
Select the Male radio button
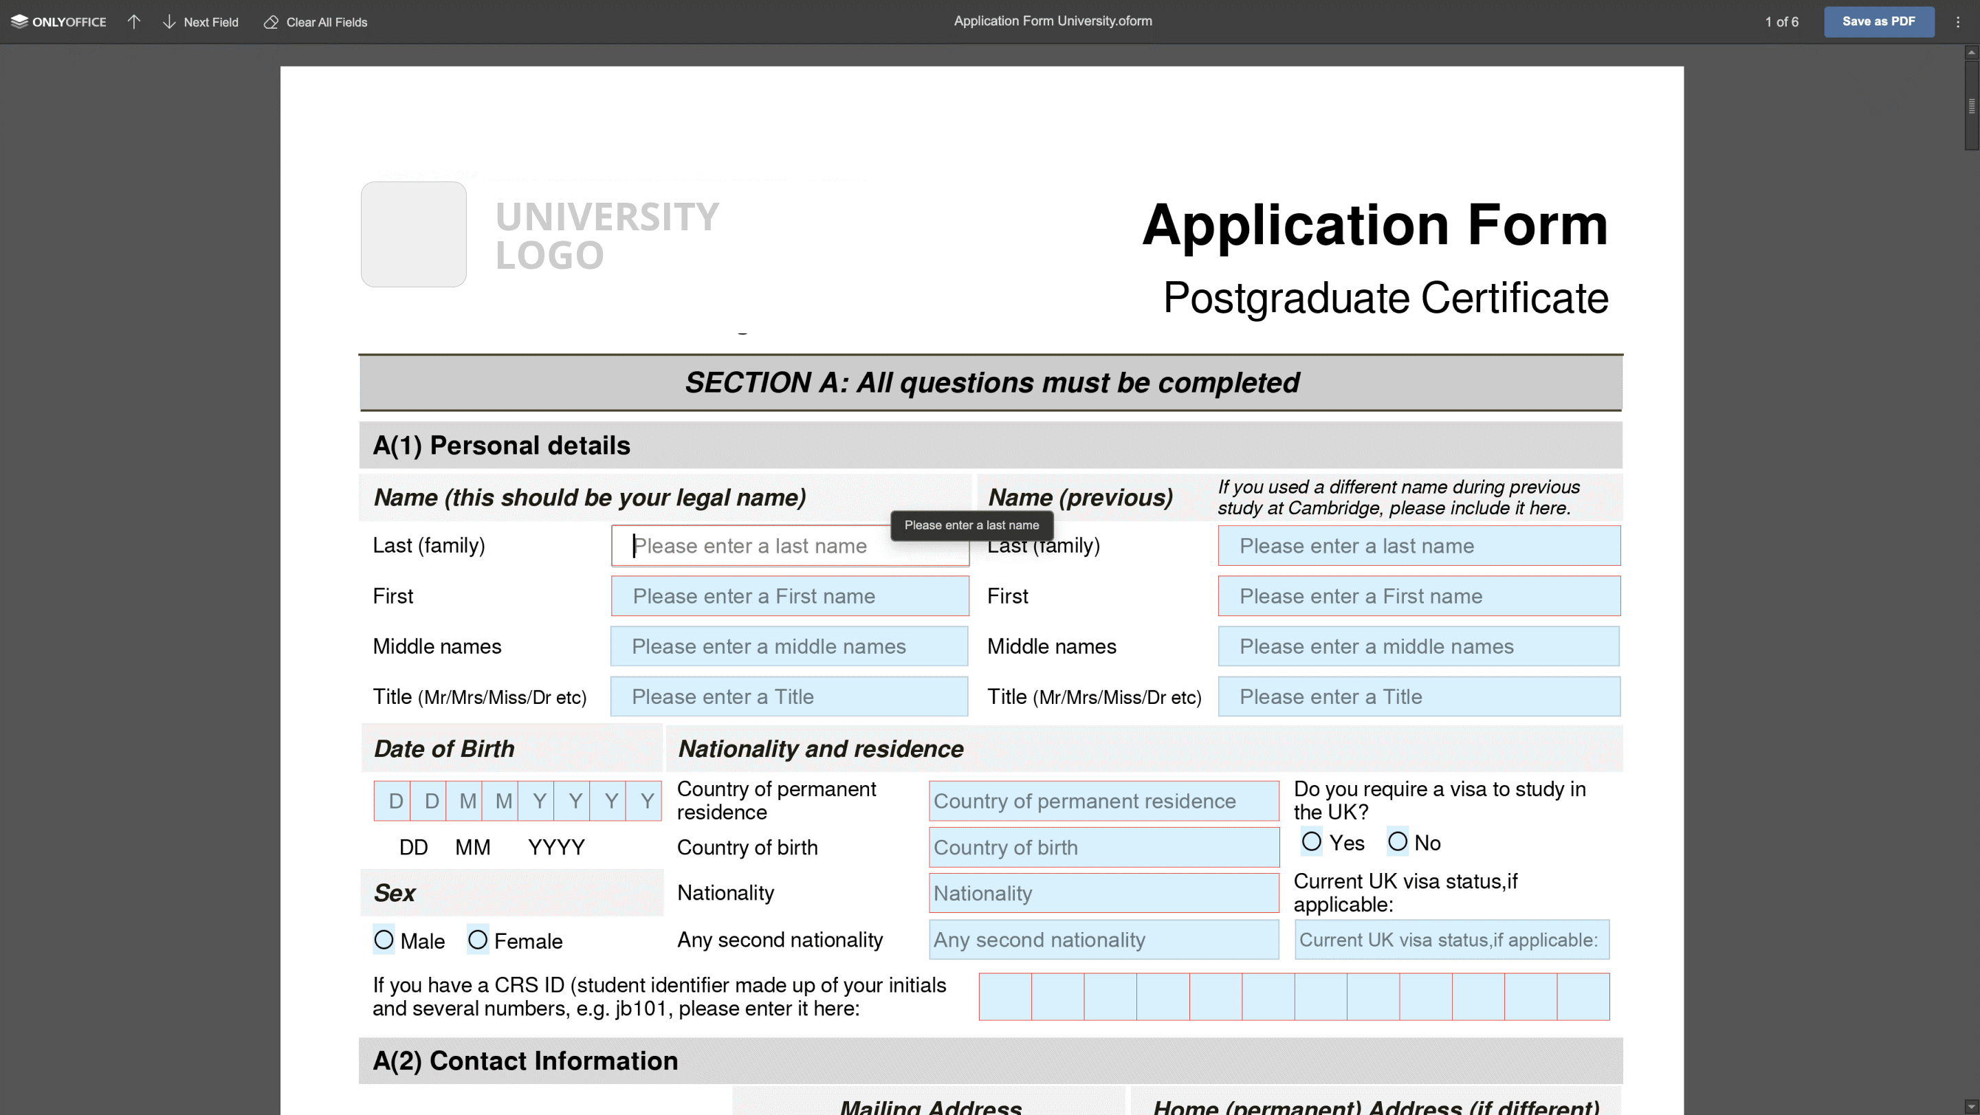click(x=384, y=940)
